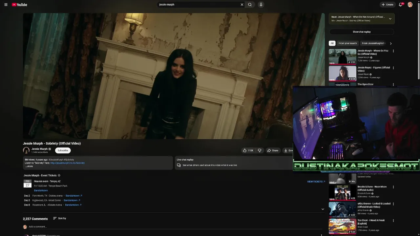This screenshot has width=420, height=236.
Task: Click the #Sobriety hashtag
Action: (x=69, y=160)
